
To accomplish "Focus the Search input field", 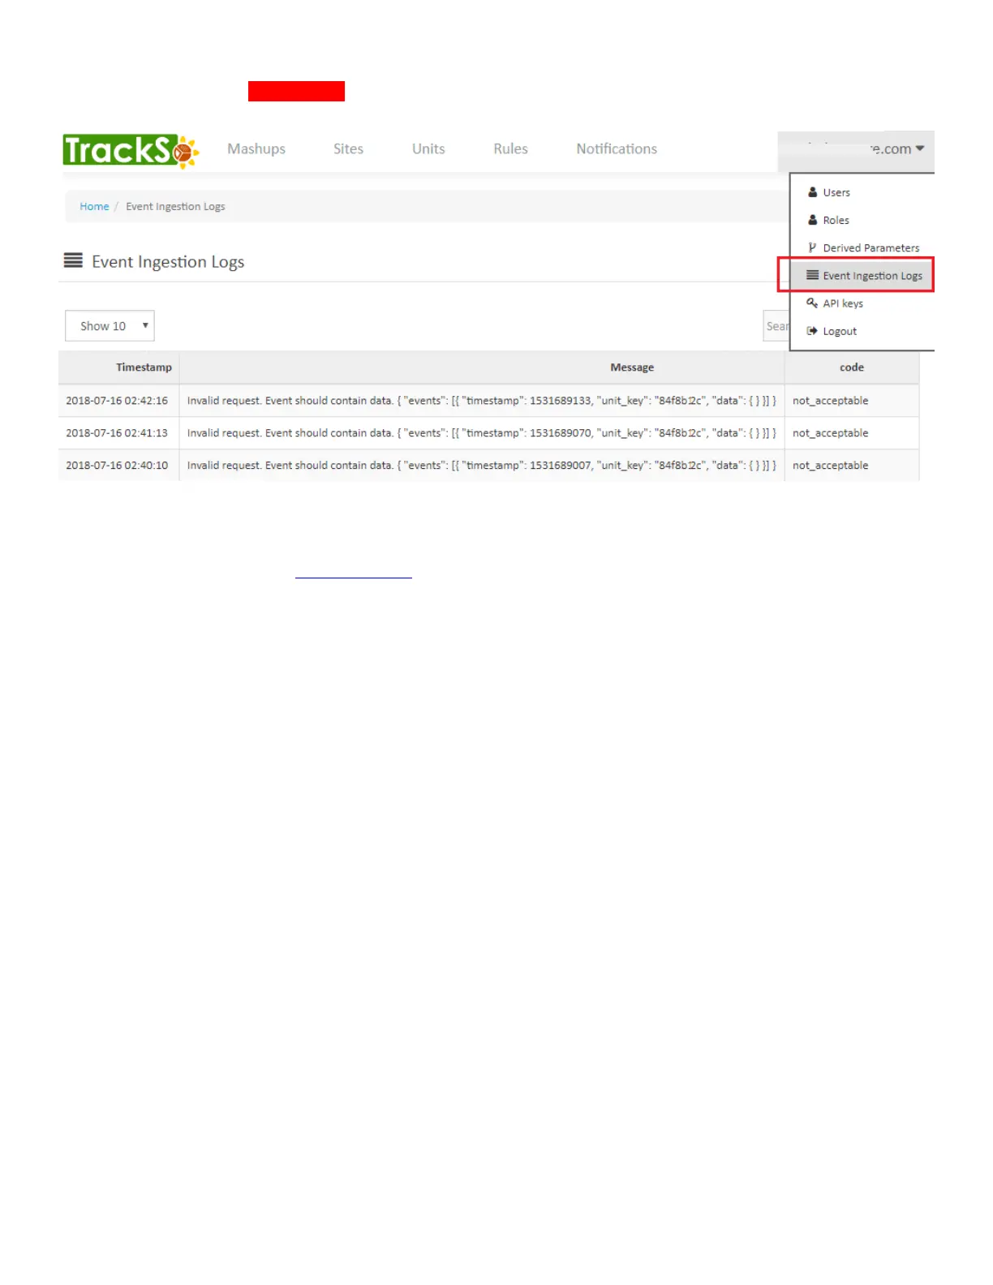I will 776,326.
